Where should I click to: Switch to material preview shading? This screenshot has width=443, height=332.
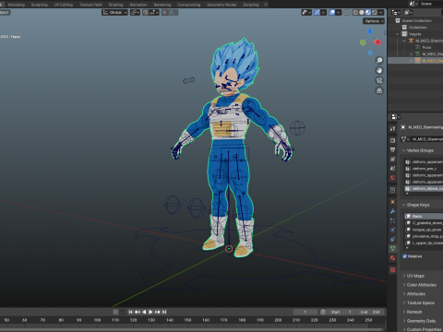pyautogui.click(x=368, y=13)
